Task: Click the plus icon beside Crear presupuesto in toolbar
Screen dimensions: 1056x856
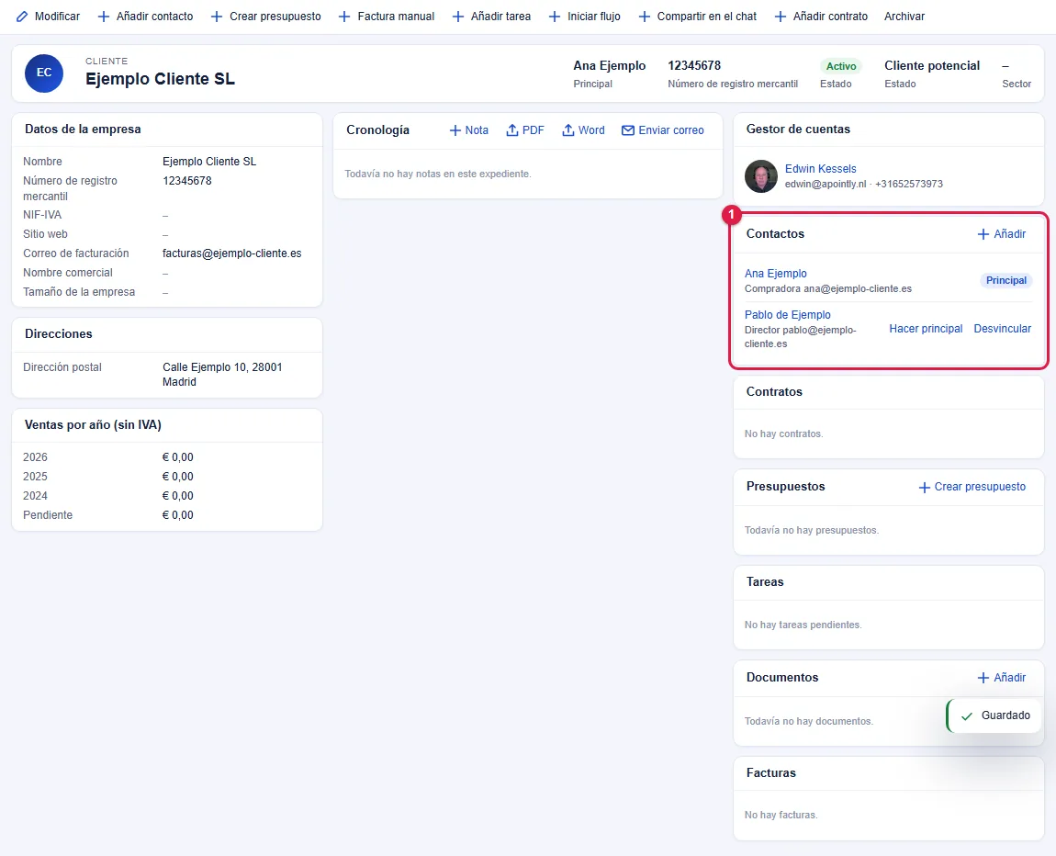Action: pos(217,17)
